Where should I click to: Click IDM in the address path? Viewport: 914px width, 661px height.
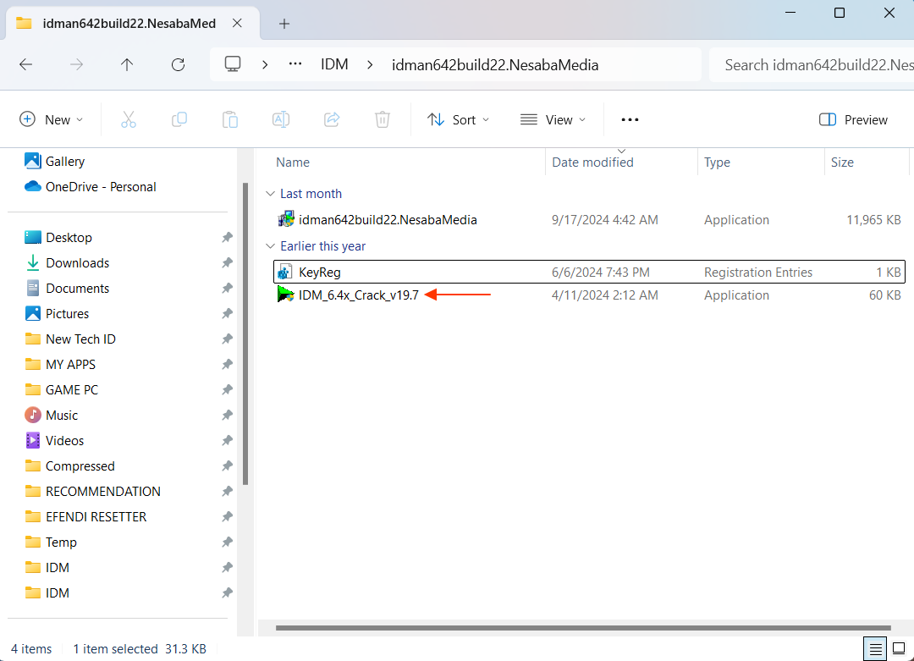click(x=334, y=64)
